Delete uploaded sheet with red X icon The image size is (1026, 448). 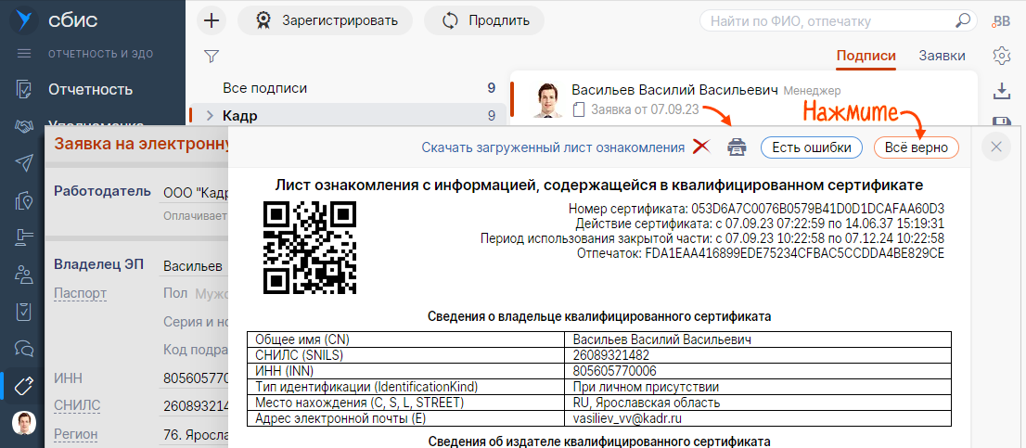coord(702,147)
